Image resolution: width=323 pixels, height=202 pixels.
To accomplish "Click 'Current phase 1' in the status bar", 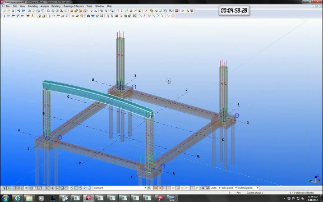I will [x=255, y=192].
